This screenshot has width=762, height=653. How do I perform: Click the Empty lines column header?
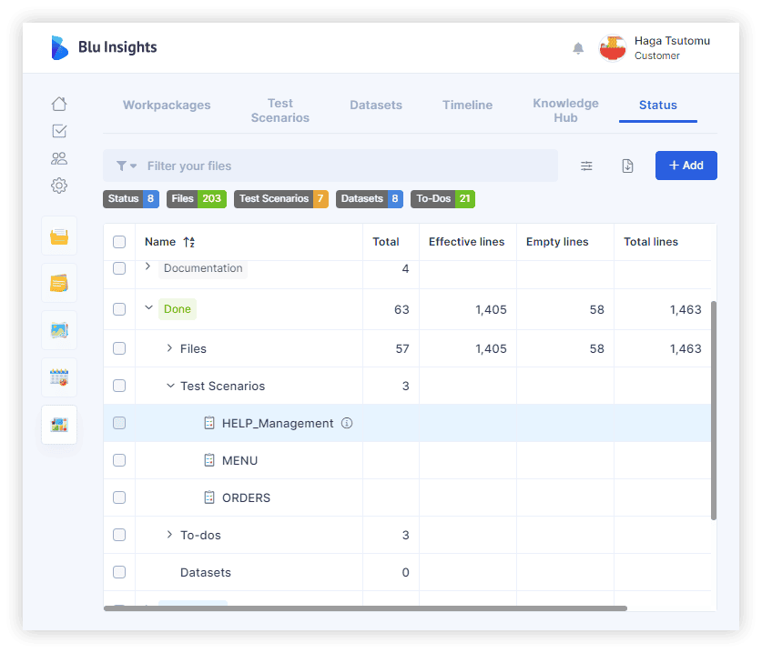[557, 242]
